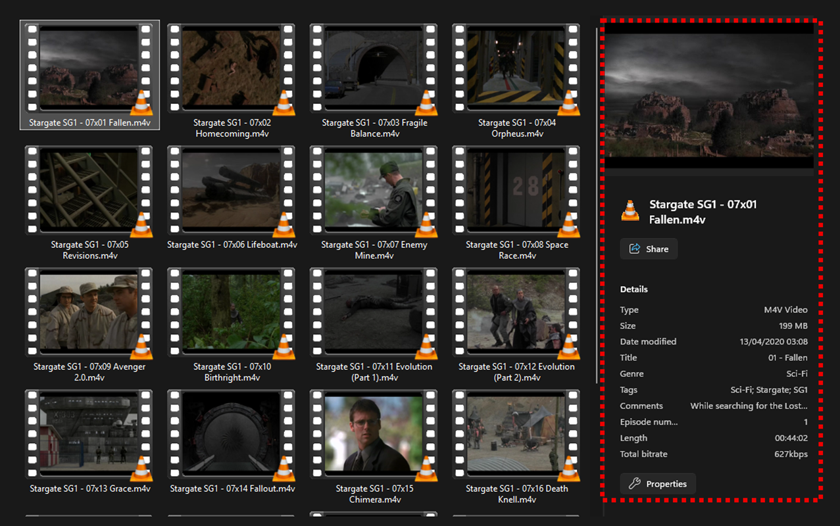The width and height of the screenshot is (840, 526).
Task: Click the file name 'Stargate SG1 - 07x13 Grace.m4v'
Action: [90, 489]
